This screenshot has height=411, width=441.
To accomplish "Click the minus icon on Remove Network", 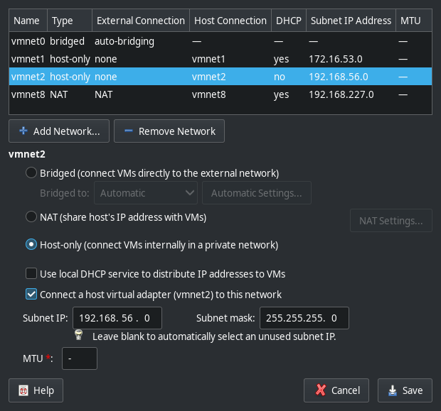I will click(129, 131).
